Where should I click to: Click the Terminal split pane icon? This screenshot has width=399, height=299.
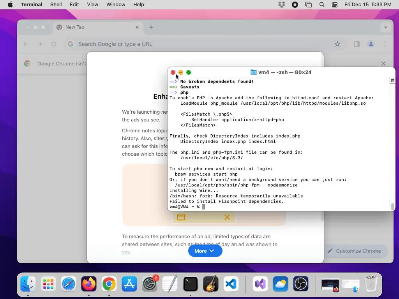tap(393, 81)
